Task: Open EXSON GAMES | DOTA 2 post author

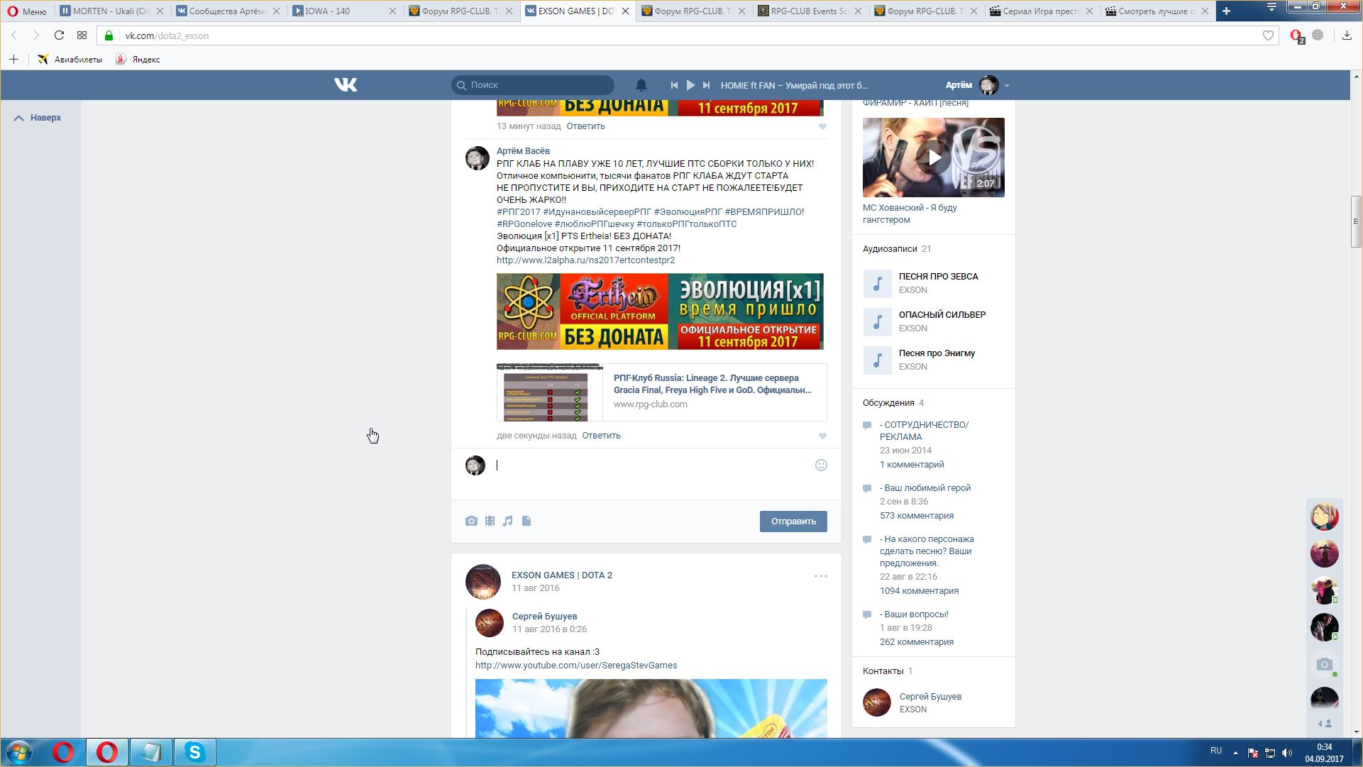Action: (x=562, y=575)
